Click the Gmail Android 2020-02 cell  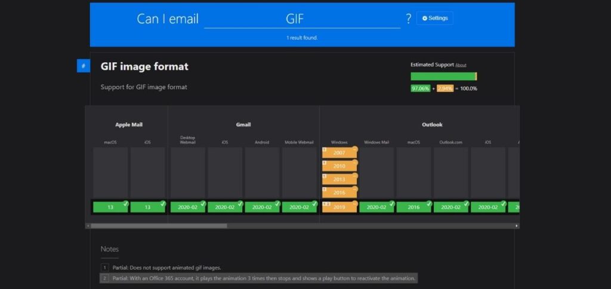[262, 207]
